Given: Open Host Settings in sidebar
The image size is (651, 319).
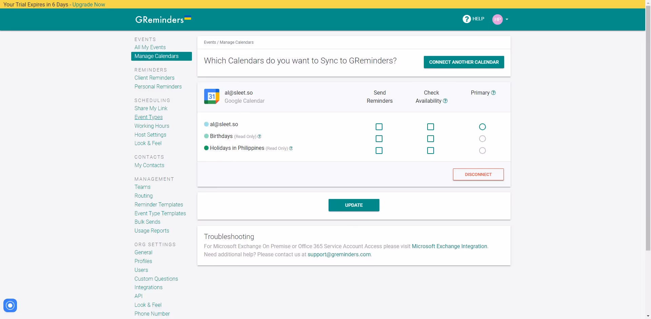Looking at the screenshot, I should point(150,135).
